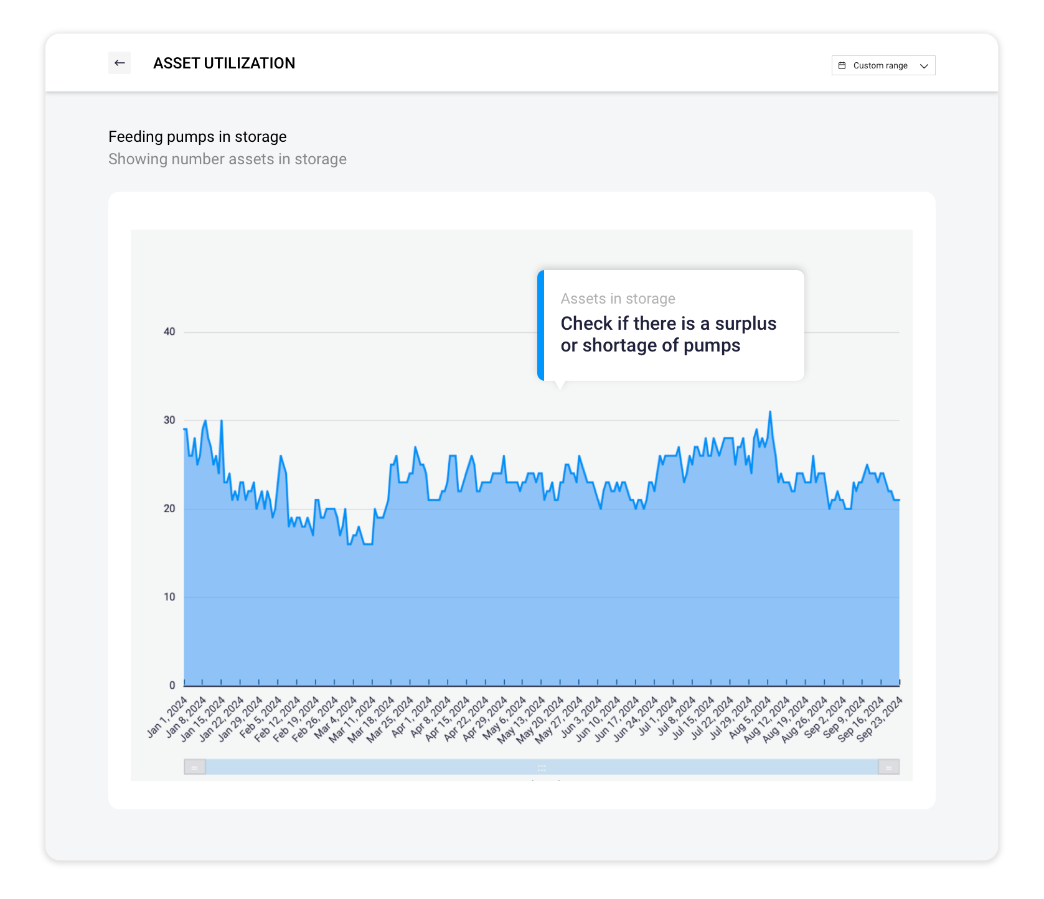Image resolution: width=1044 pixels, height=899 pixels.
Task: Click the y-axis label 10
Action: pos(169,597)
